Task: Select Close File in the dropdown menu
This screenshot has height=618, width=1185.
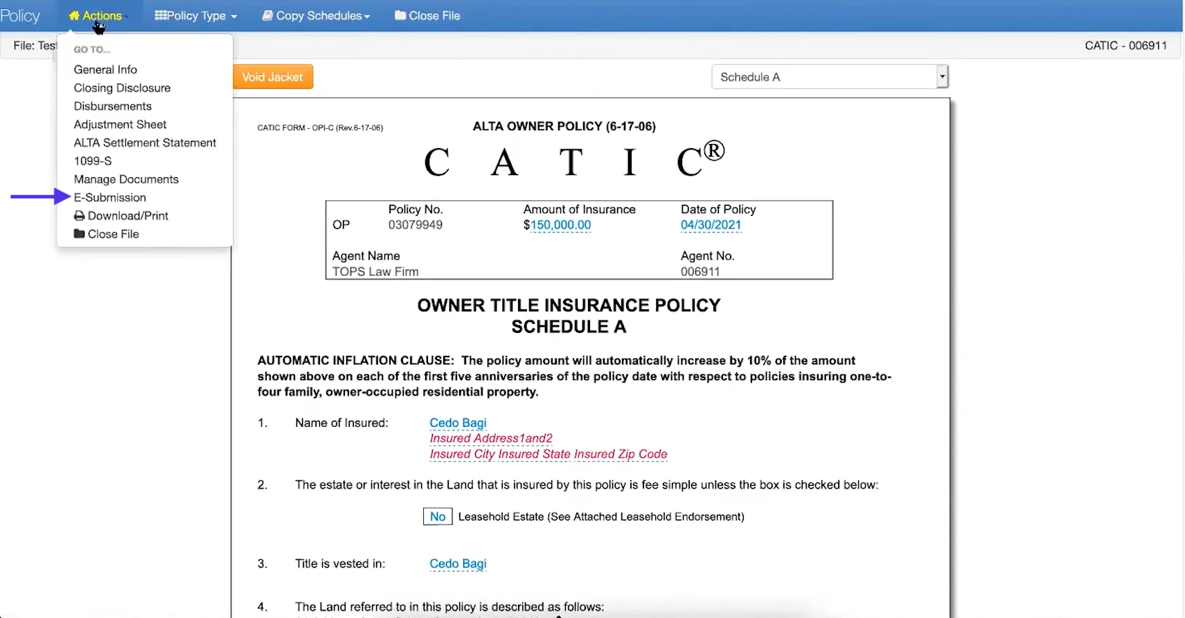Action: pyautogui.click(x=107, y=234)
